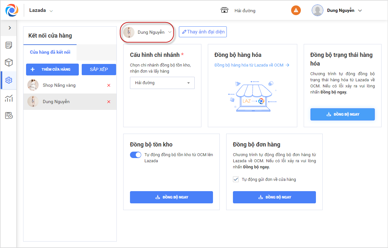Uncheck Tự động gửi đơn về cửa hàng
Screen dimensions: 388x248
tap(236, 180)
